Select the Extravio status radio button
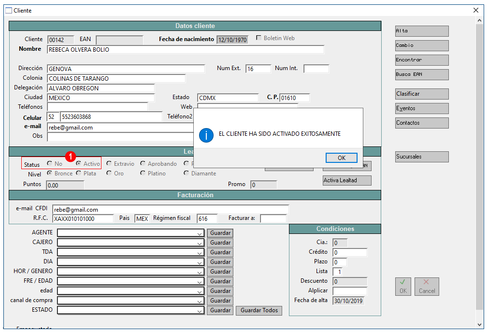The width and height of the screenshot is (488, 333). coord(109,163)
